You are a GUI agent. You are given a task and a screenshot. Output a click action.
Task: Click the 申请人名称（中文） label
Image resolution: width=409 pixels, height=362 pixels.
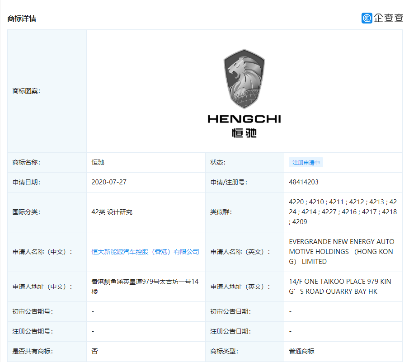click(x=42, y=252)
